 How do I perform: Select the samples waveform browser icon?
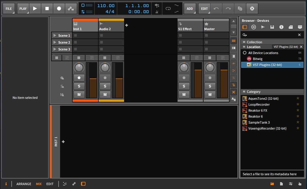point(263,27)
